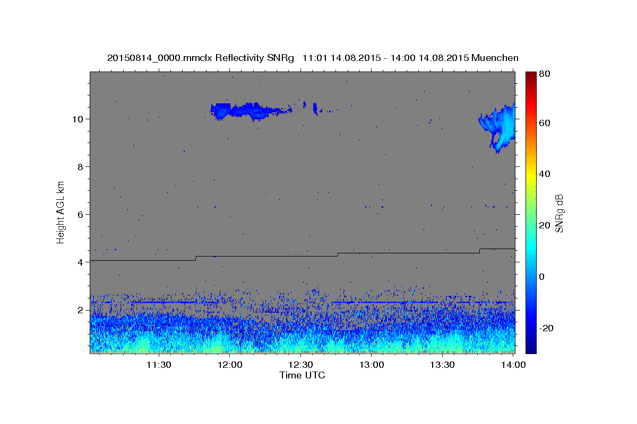
Task: Click the 11:30 time tick label
Action: [x=158, y=365]
